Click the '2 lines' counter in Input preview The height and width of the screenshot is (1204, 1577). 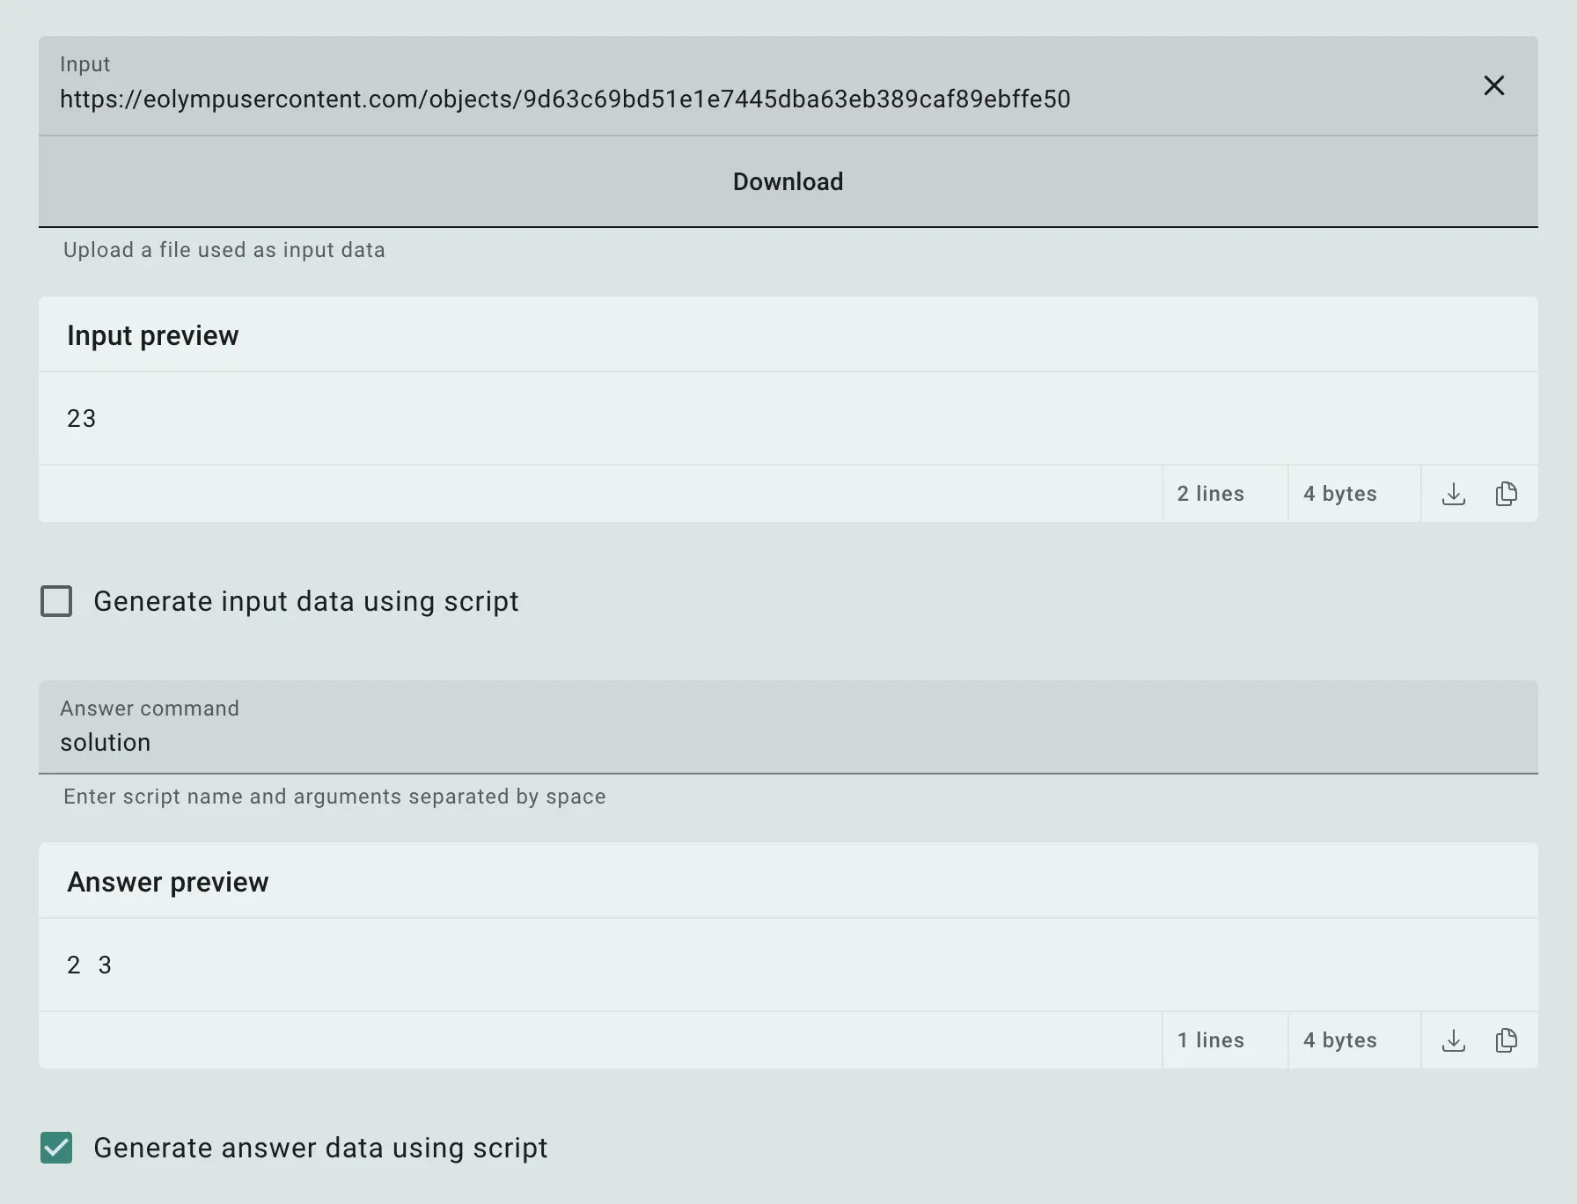point(1210,494)
